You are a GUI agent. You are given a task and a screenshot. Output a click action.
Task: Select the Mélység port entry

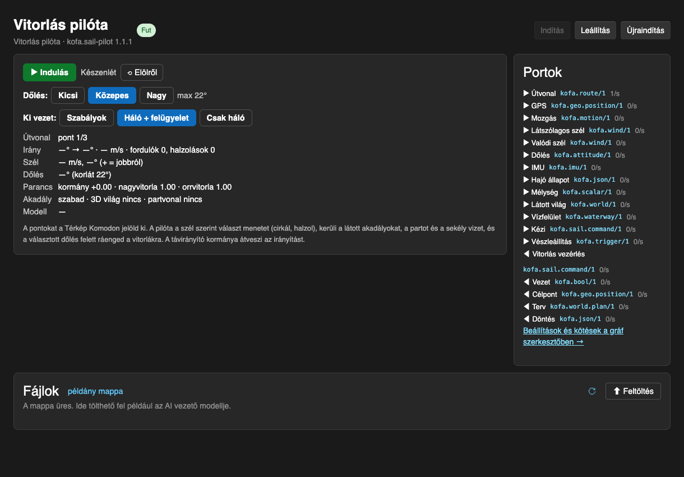coord(574,192)
